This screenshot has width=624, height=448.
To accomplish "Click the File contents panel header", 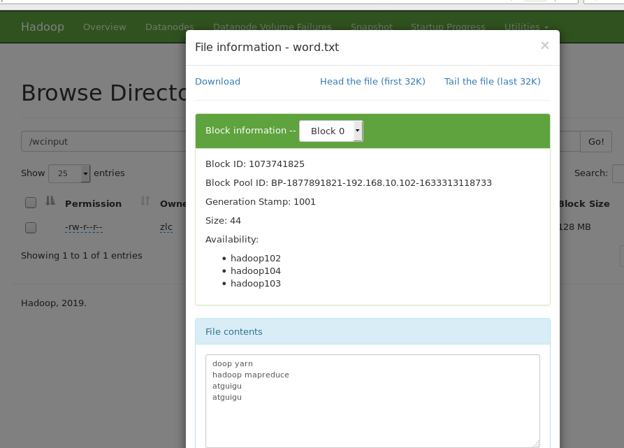I will (x=372, y=331).
